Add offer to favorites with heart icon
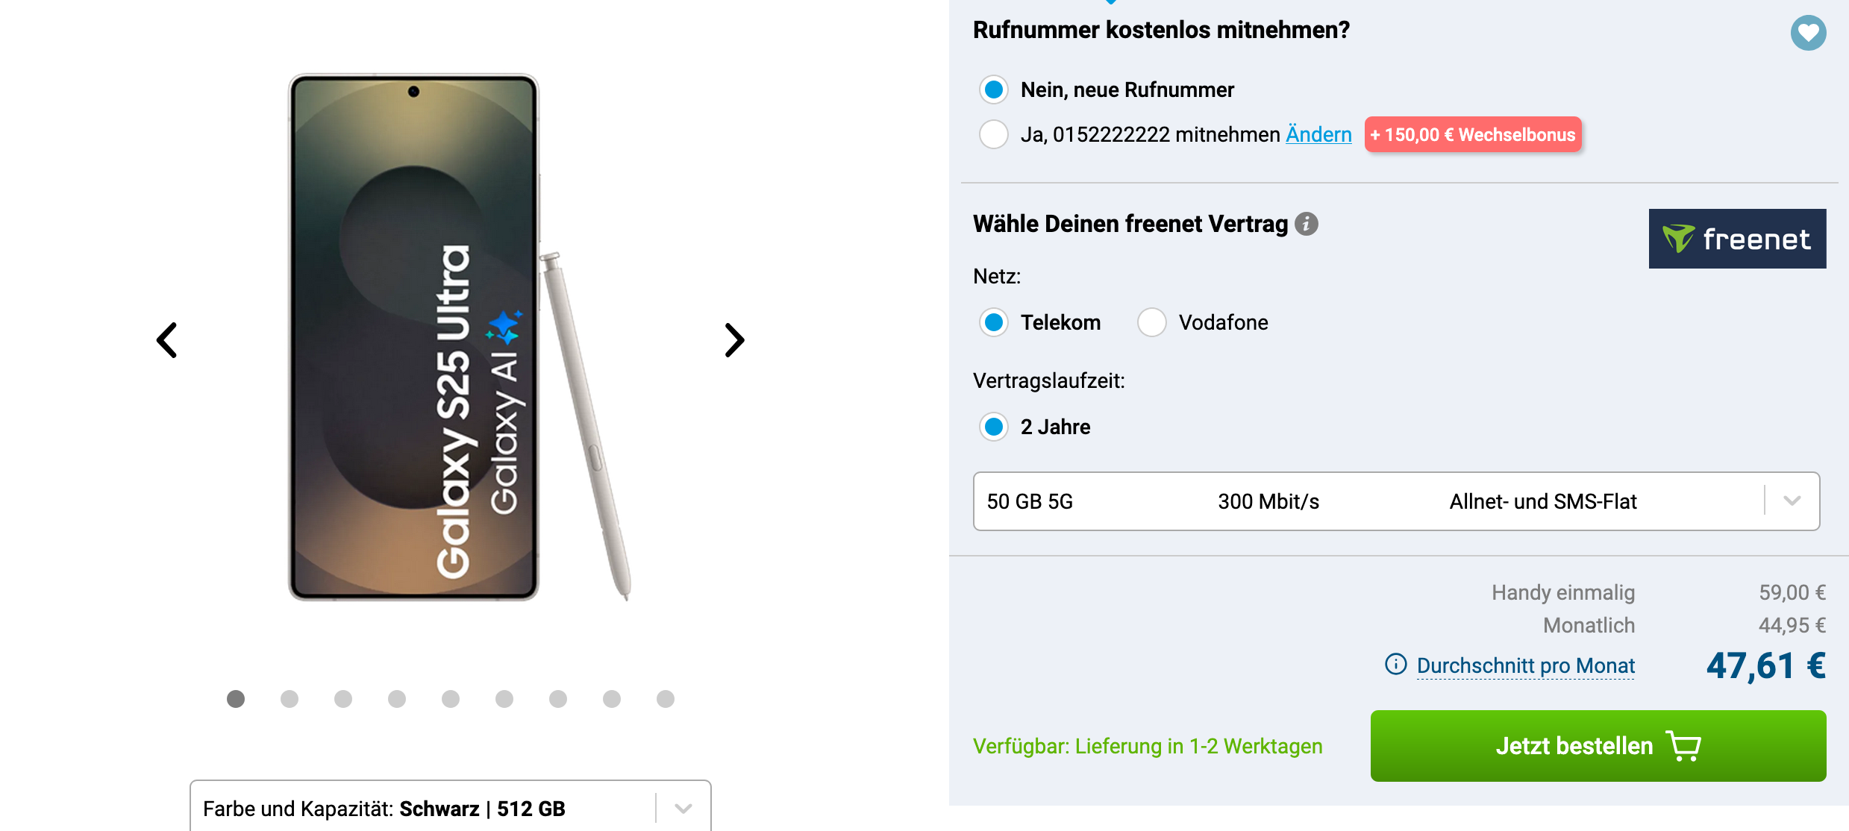Image resolution: width=1849 pixels, height=831 pixels. [x=1808, y=33]
